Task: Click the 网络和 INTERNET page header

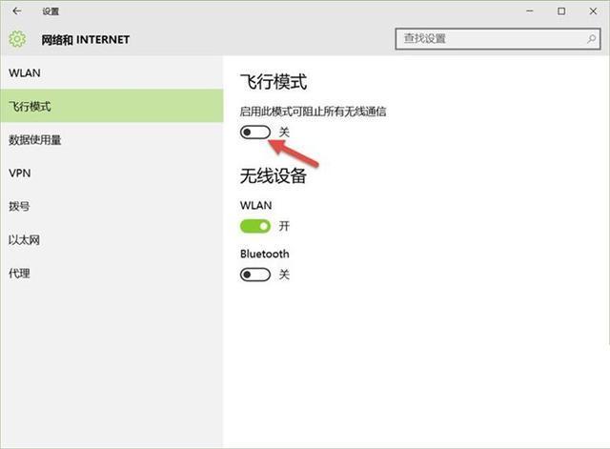Action: pyautogui.click(x=85, y=40)
